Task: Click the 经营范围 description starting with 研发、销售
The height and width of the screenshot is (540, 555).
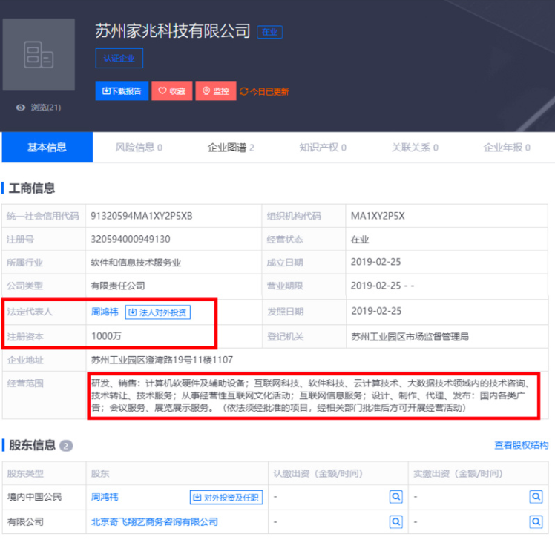Action: 312,395
